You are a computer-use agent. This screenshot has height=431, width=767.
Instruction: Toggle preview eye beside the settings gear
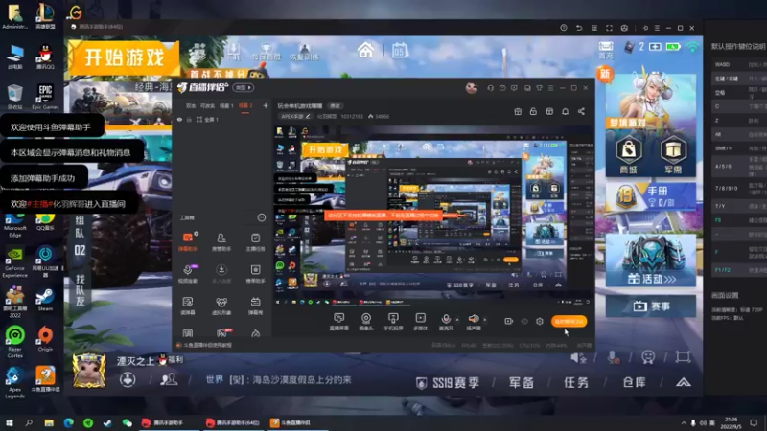[524, 321]
